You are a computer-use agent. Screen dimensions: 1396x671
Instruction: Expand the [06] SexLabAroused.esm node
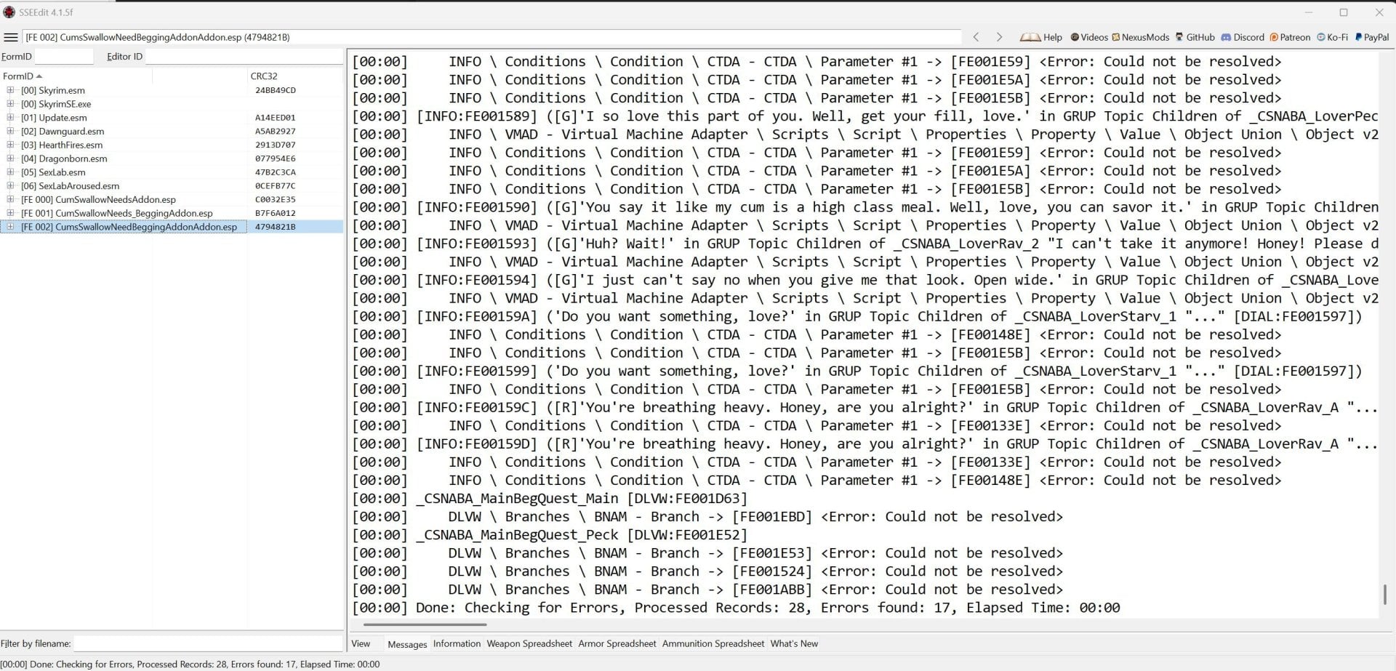point(10,185)
